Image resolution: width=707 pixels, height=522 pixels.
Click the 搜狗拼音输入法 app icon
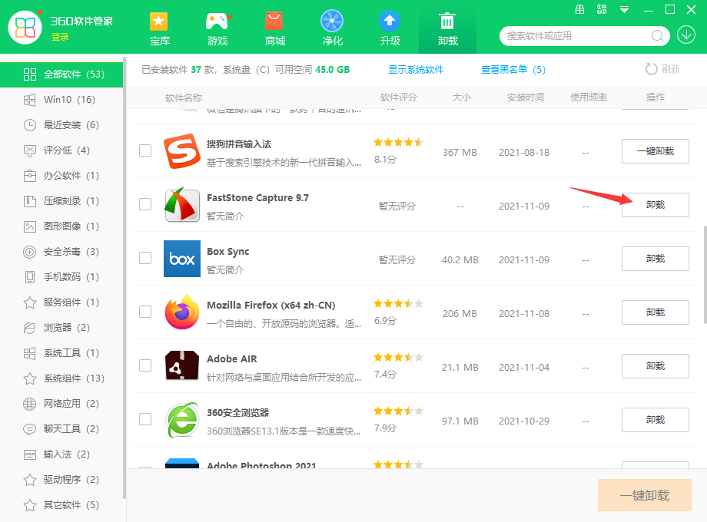pos(181,151)
